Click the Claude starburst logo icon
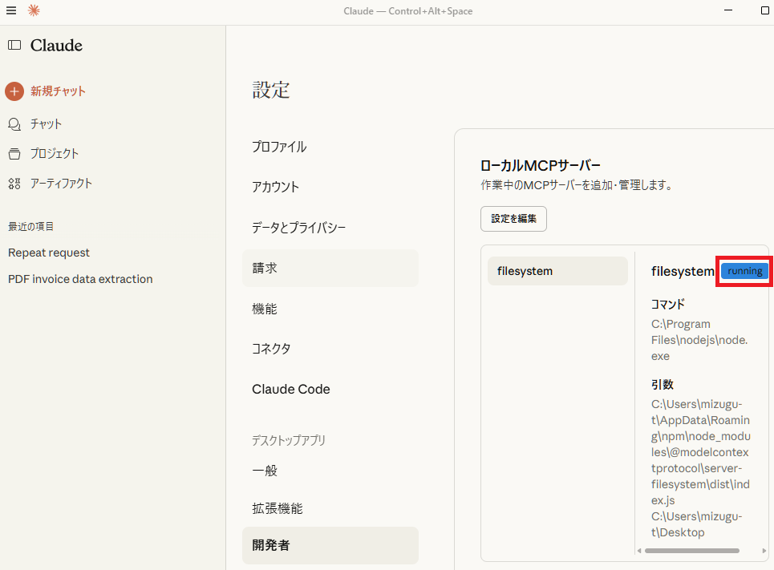The height and width of the screenshot is (570, 774). 34,10
